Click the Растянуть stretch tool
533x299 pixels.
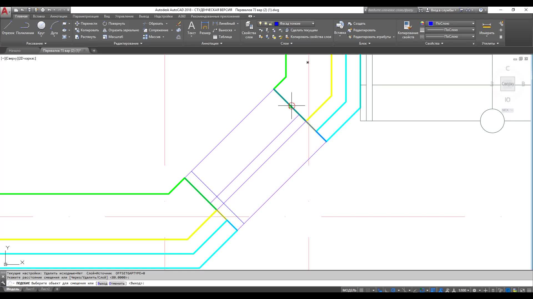pos(85,37)
